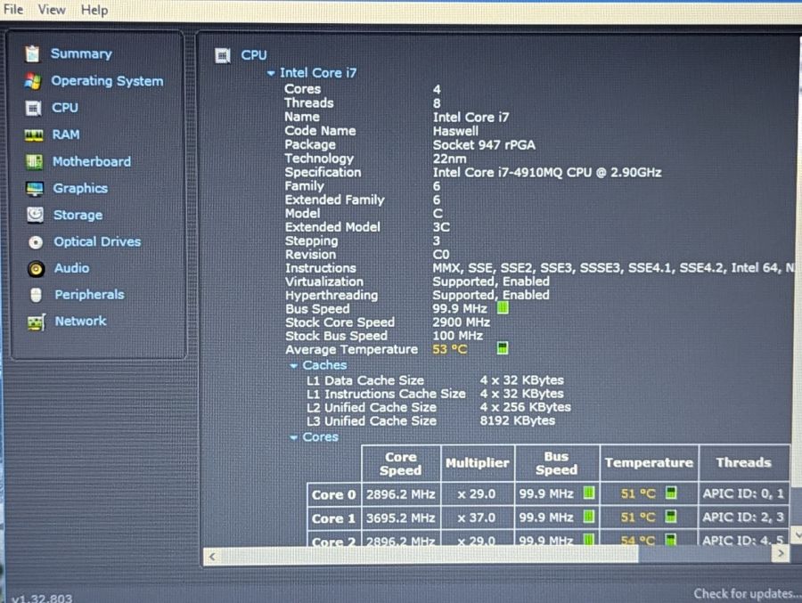Go to the Summary section
This screenshot has height=603, width=802.
click(81, 53)
